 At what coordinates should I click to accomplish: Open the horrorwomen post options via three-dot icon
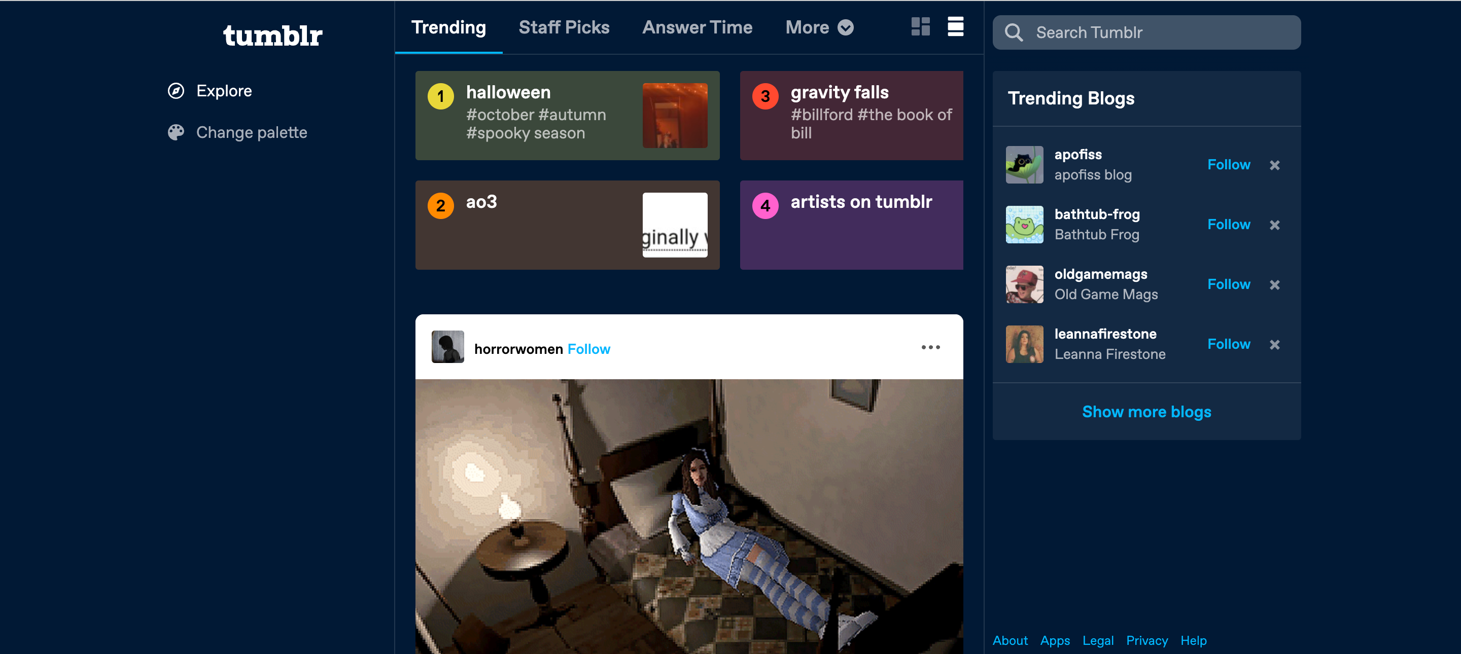(x=930, y=347)
